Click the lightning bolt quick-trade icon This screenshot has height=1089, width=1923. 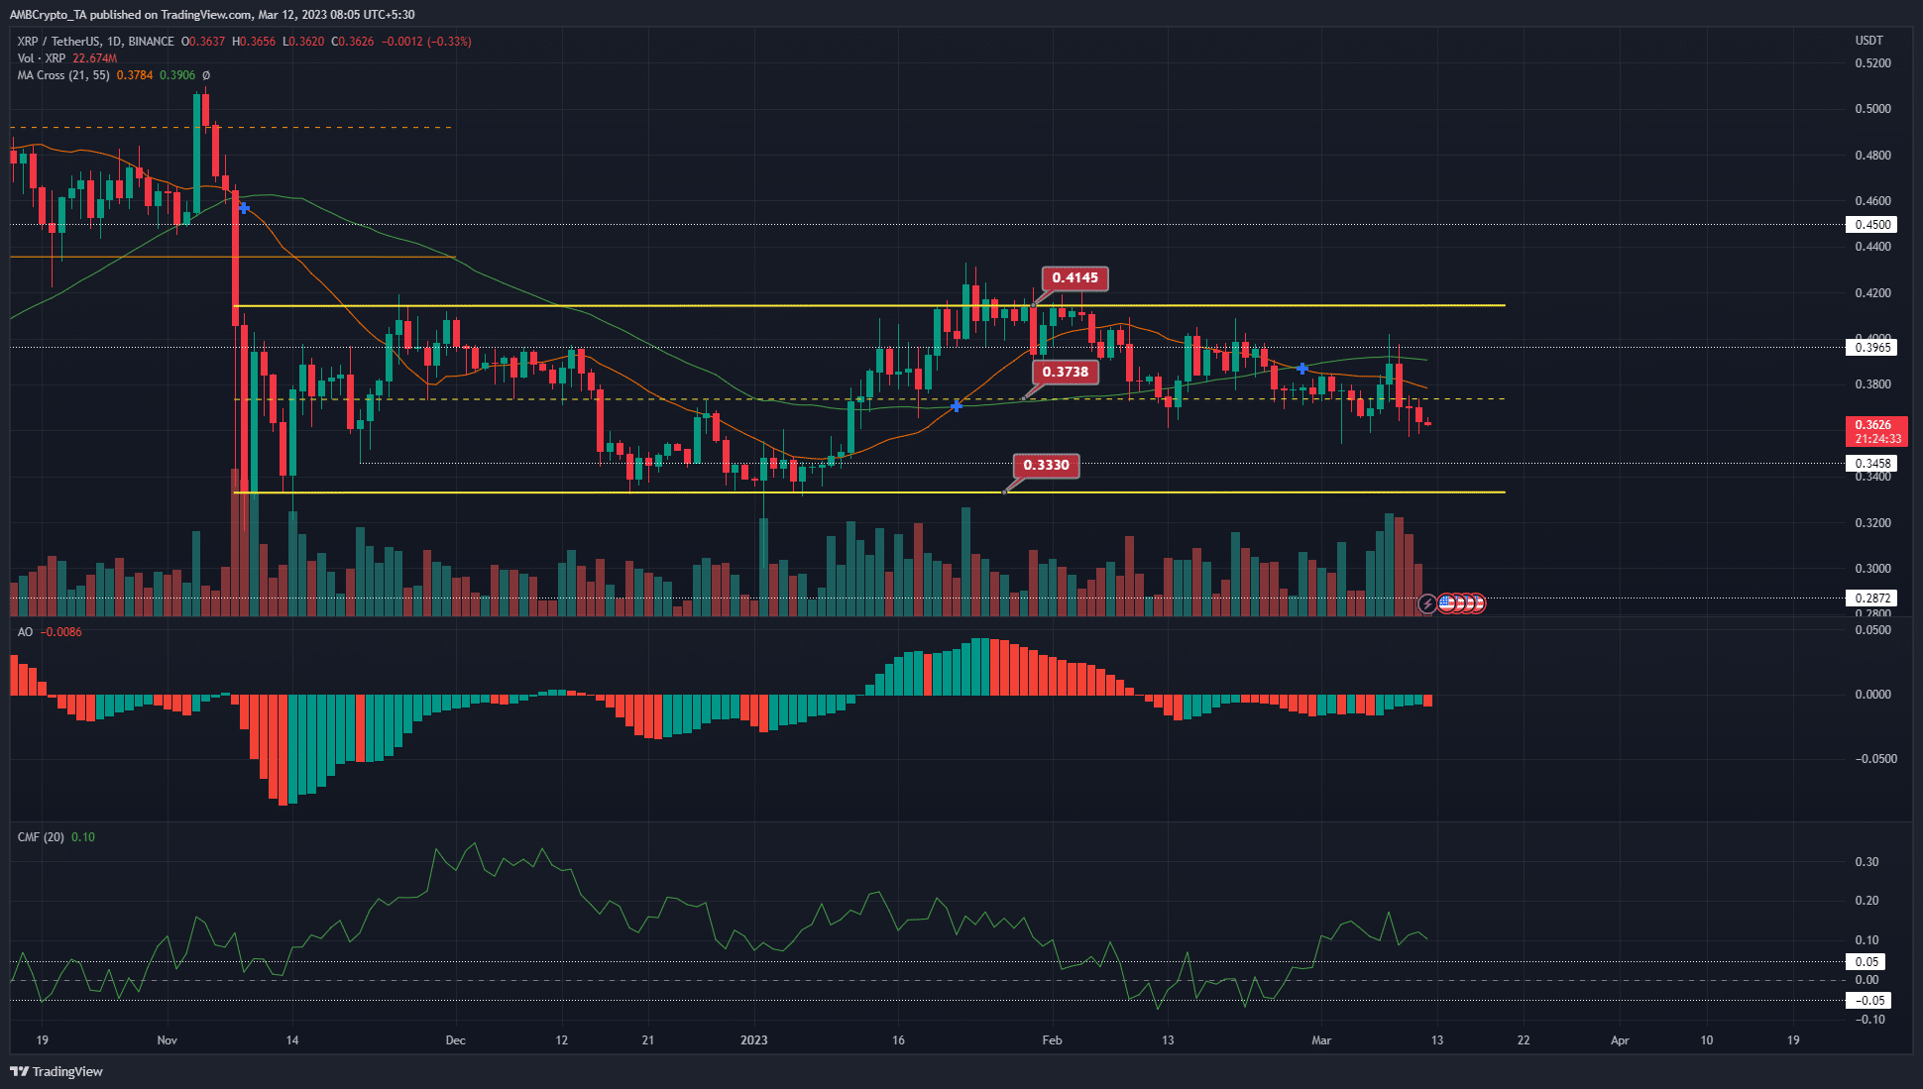pyautogui.click(x=1428, y=603)
